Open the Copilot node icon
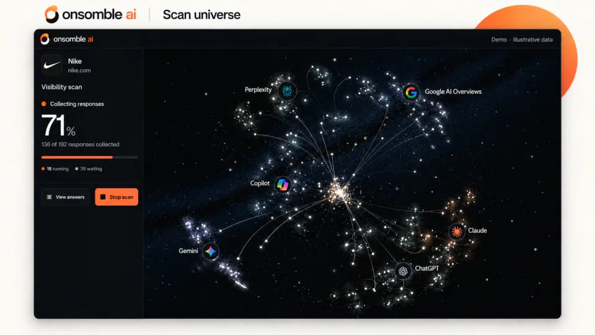 tap(283, 185)
